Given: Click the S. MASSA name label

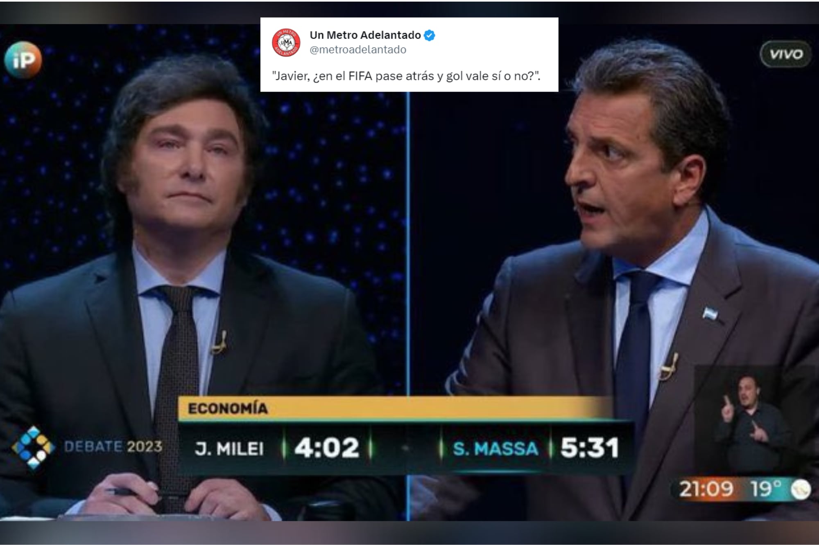Looking at the screenshot, I should (495, 449).
